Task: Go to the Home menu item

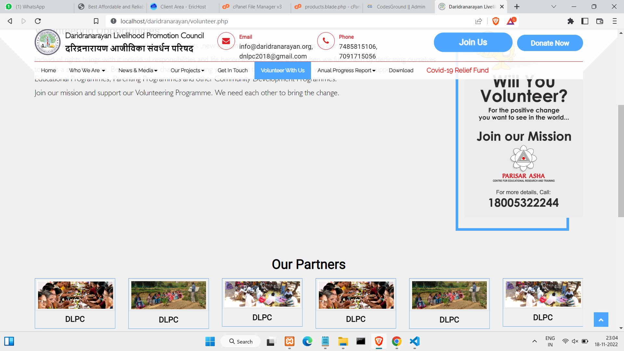Action: click(48, 71)
